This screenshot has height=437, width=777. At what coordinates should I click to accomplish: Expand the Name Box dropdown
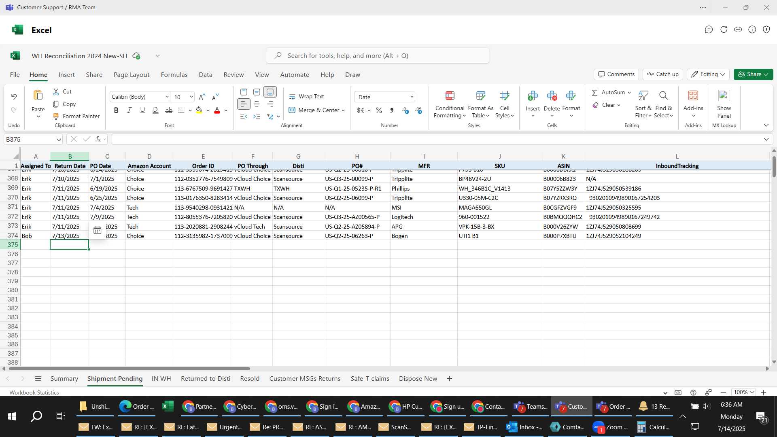point(59,140)
